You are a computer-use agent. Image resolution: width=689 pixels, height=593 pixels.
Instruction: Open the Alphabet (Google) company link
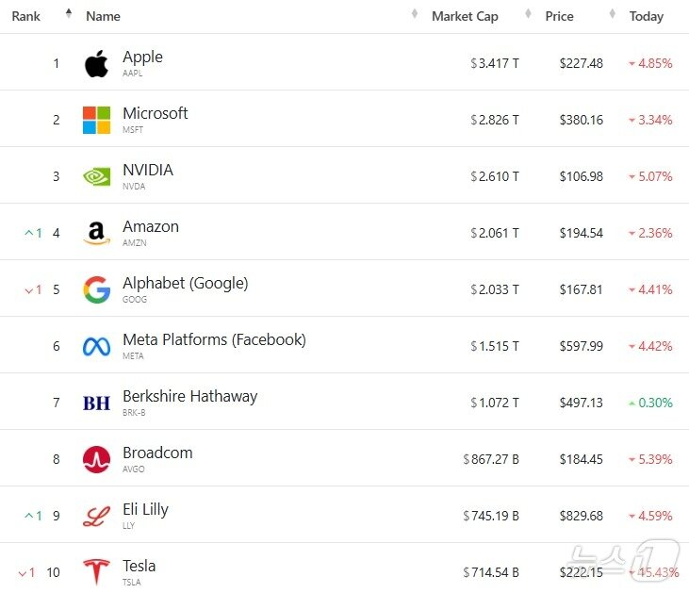click(x=185, y=283)
